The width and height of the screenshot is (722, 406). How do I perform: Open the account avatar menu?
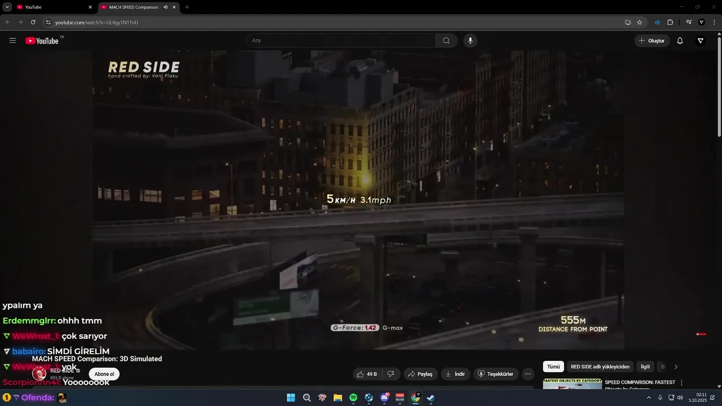[x=701, y=41]
